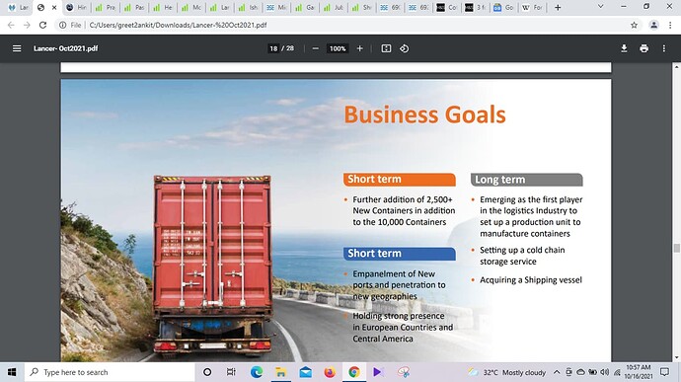Open the Chrome profile icon
Image resolution: width=681 pixels, height=382 pixels.
(653, 26)
